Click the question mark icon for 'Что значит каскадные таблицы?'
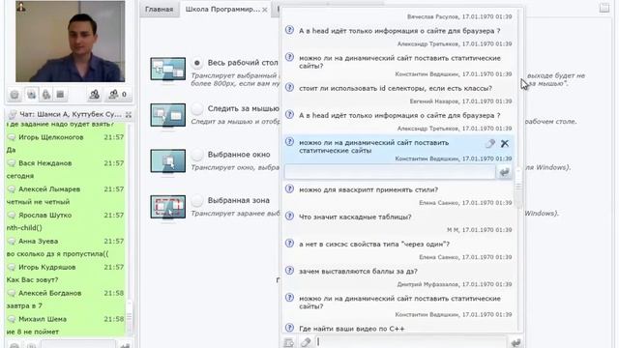The image size is (619, 348). pos(289,217)
